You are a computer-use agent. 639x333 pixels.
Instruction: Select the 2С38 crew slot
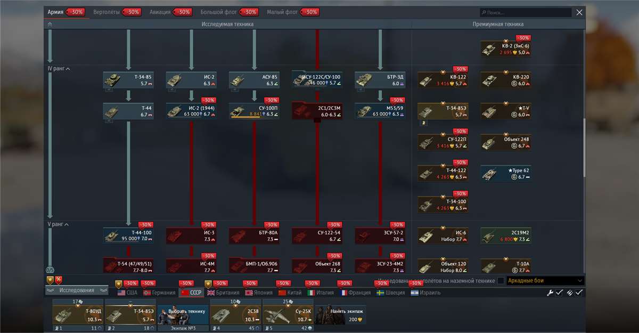pyautogui.click(x=235, y=315)
